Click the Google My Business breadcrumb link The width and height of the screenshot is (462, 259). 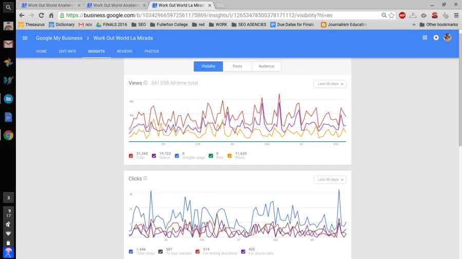pos(59,38)
